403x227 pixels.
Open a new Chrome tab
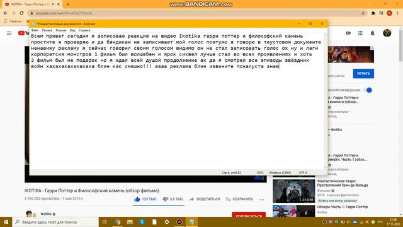tap(68, 4)
